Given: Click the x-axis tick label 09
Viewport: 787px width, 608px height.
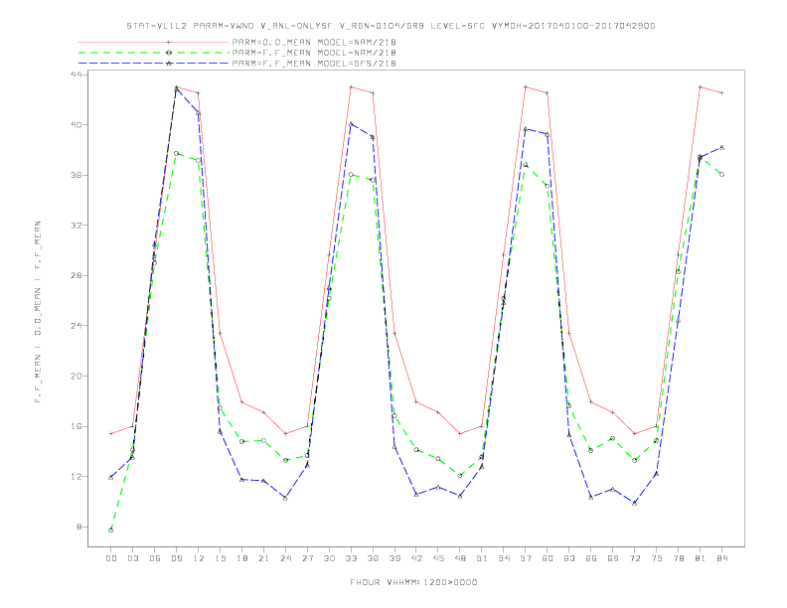Looking at the screenshot, I should [176, 558].
